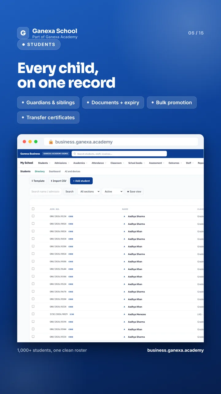Open Aadhya Khan in the GNX/2026/0224 row
The image size is (221, 394).
pyautogui.click(x=135, y=307)
